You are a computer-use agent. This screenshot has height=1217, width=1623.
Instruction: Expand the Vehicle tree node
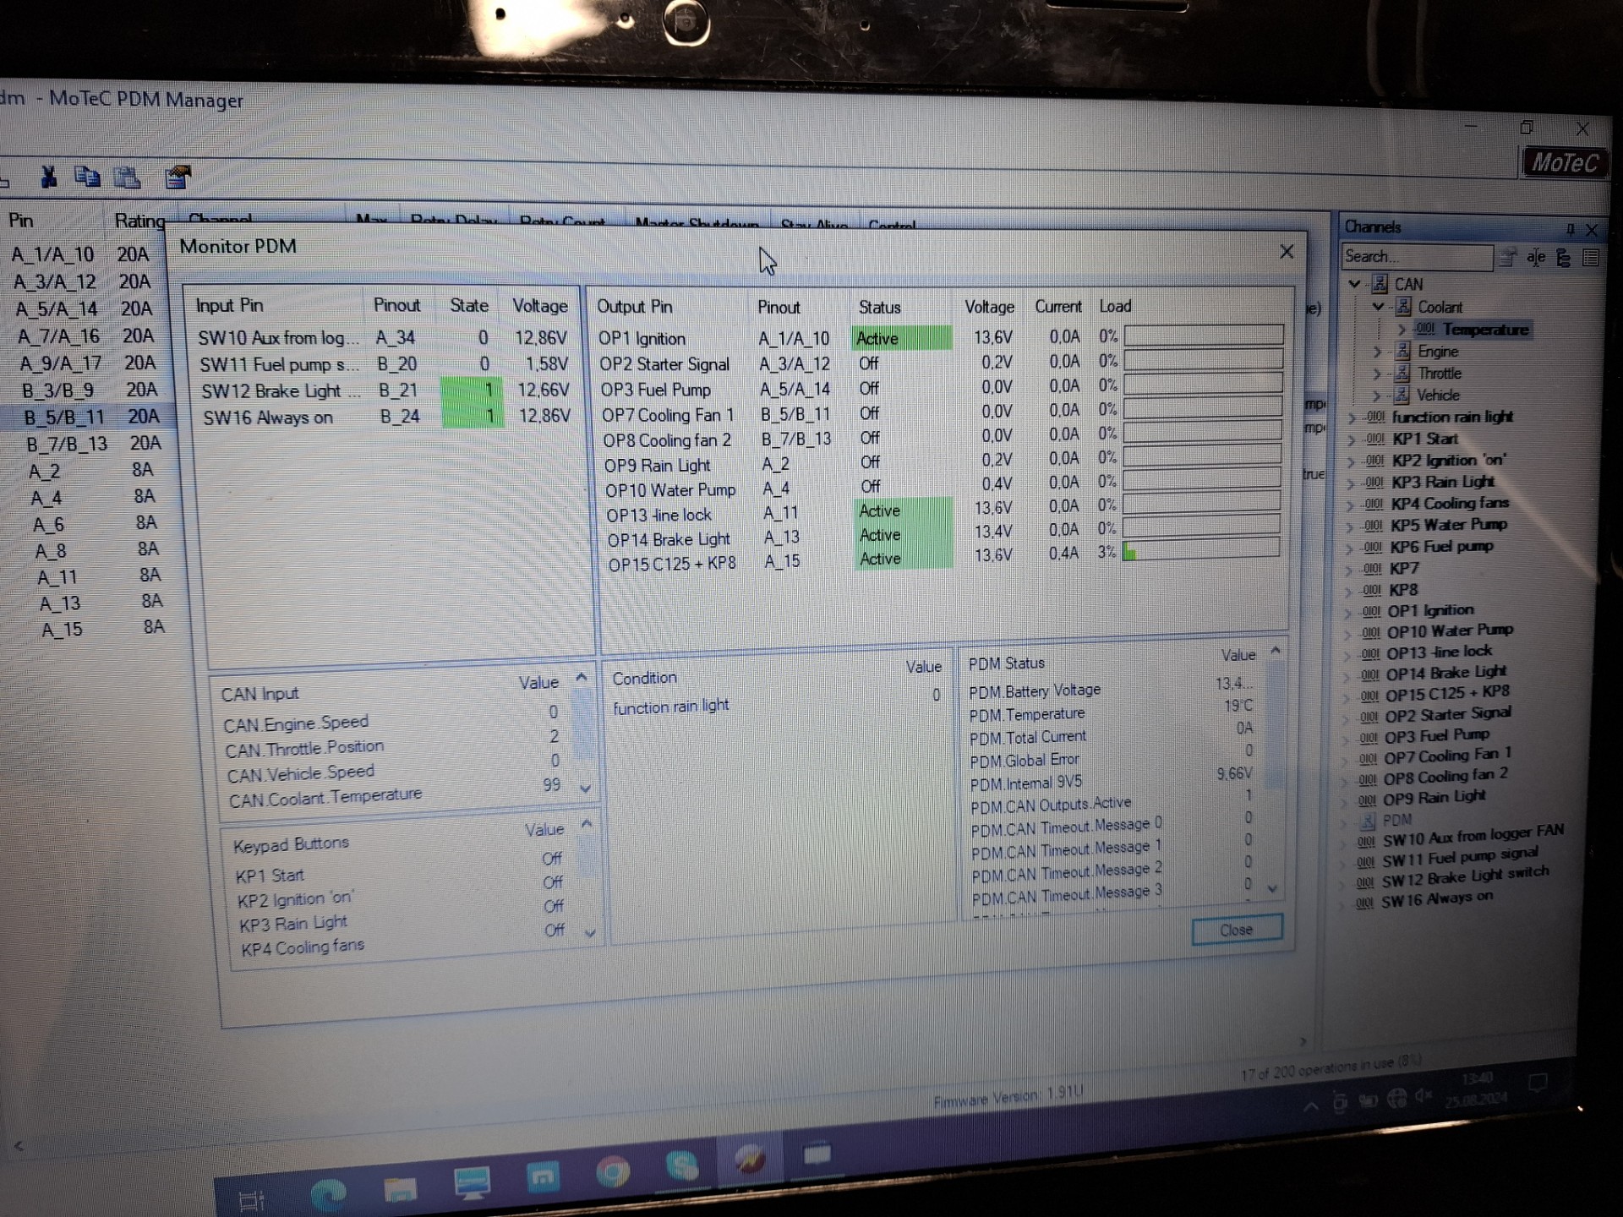click(1377, 395)
